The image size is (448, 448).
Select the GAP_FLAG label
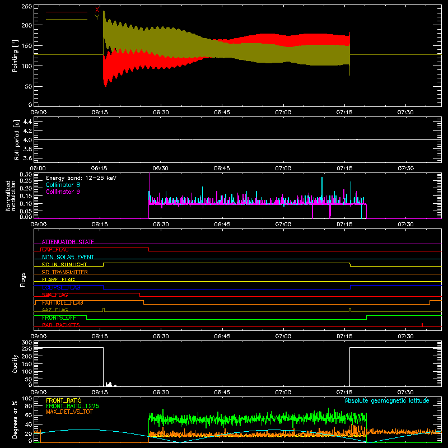55,249
